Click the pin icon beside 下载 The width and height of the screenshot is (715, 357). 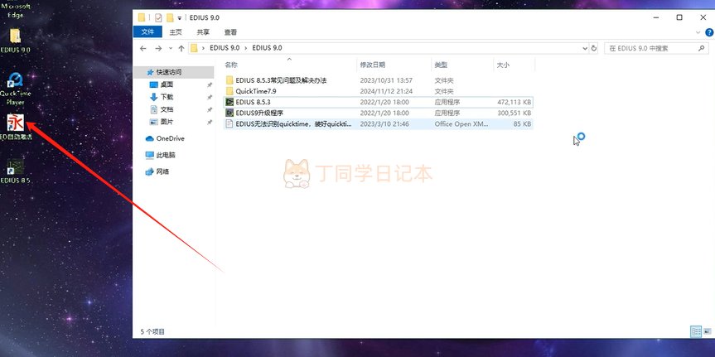point(210,97)
